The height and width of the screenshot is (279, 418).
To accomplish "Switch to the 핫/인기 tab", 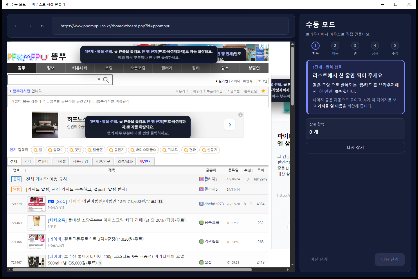I will point(146,162).
